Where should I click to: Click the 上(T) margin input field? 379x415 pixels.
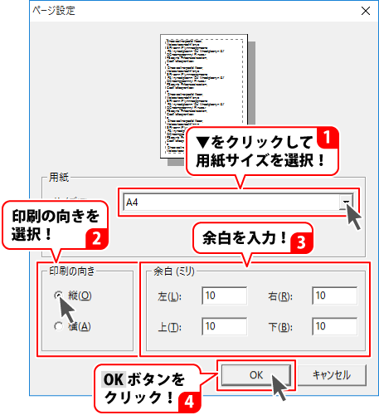(225, 326)
